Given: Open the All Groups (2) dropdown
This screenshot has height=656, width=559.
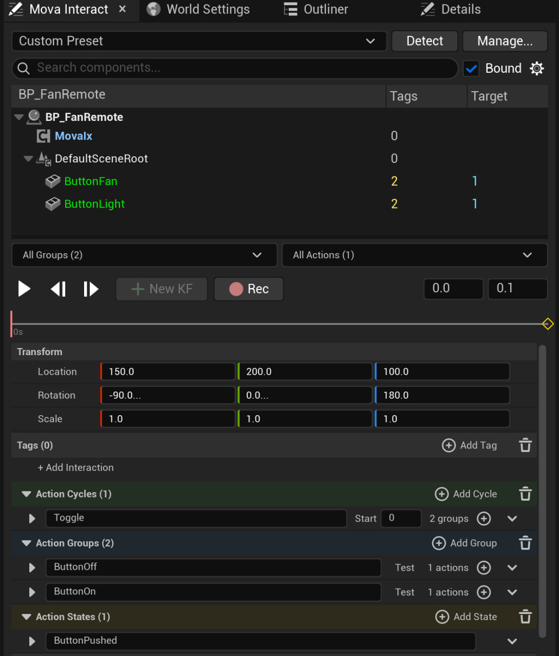Looking at the screenshot, I should [x=144, y=255].
